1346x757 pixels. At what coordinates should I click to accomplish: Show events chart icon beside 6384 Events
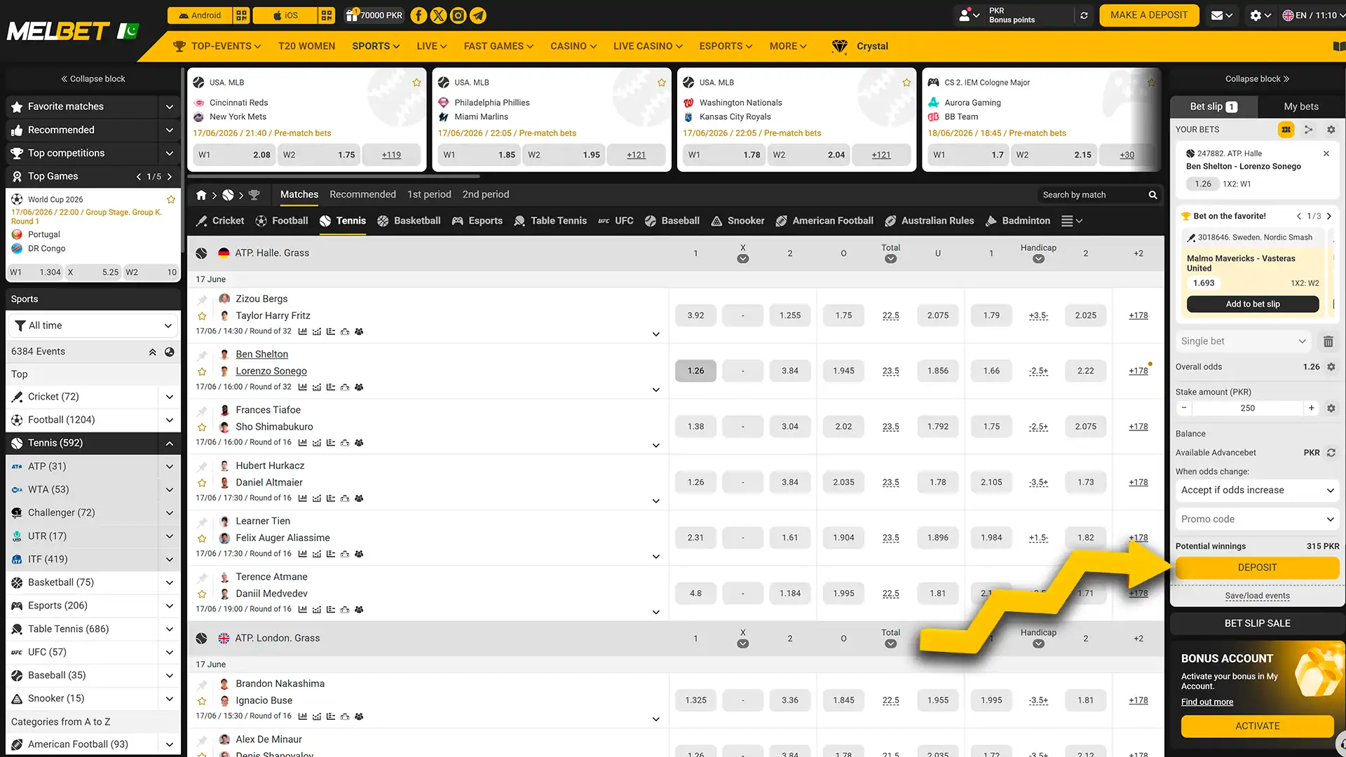pos(170,352)
